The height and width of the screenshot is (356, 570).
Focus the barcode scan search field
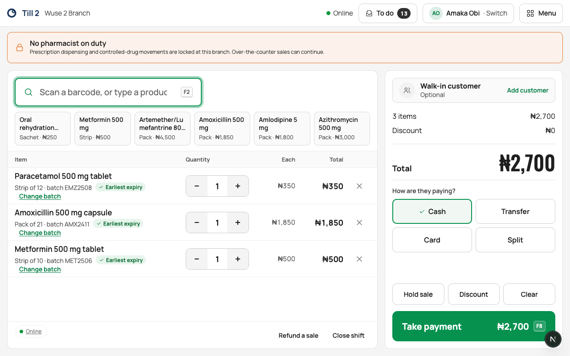point(108,92)
